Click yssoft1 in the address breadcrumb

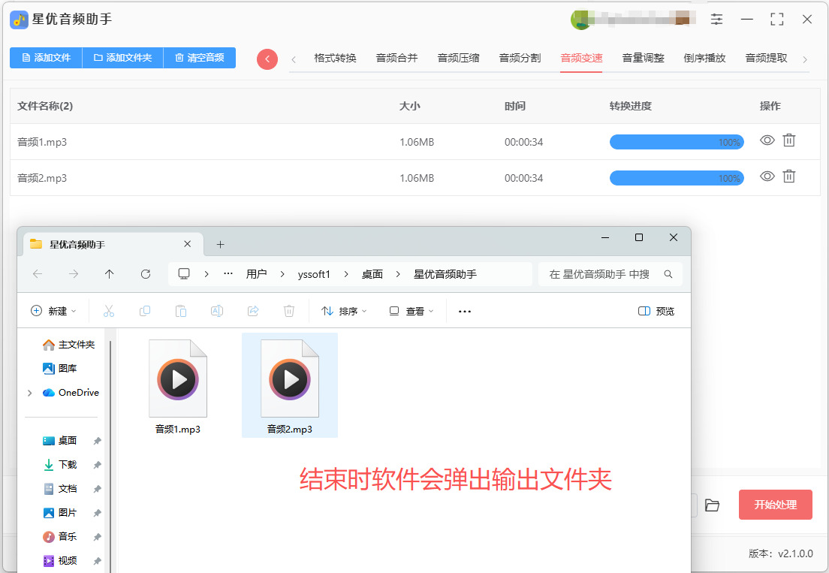click(x=314, y=274)
